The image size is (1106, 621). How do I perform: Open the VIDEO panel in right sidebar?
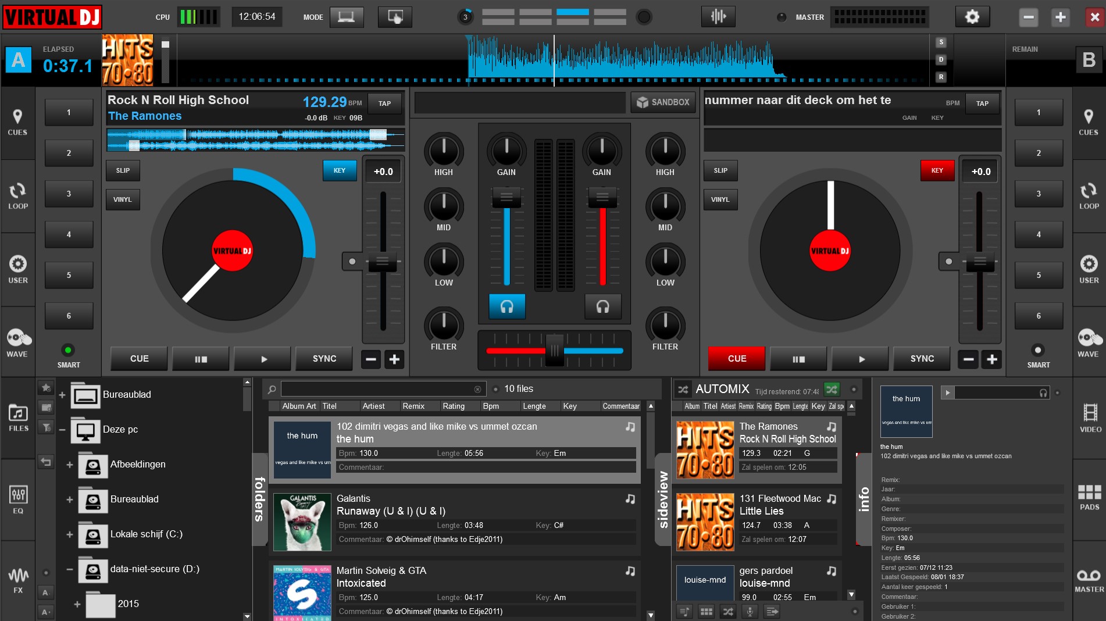pyautogui.click(x=1090, y=417)
